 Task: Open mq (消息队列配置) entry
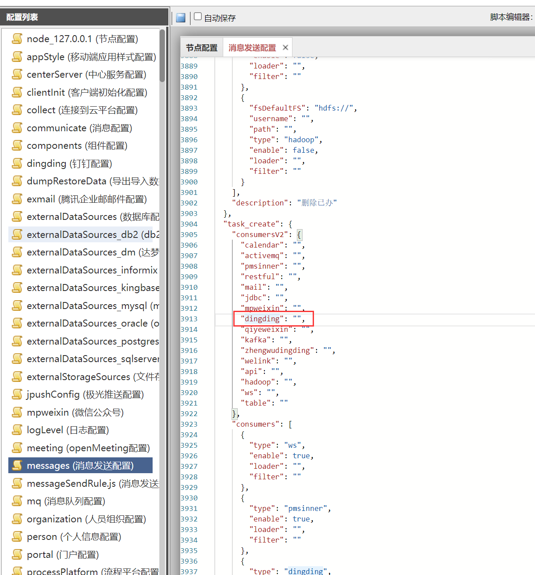click(x=66, y=501)
